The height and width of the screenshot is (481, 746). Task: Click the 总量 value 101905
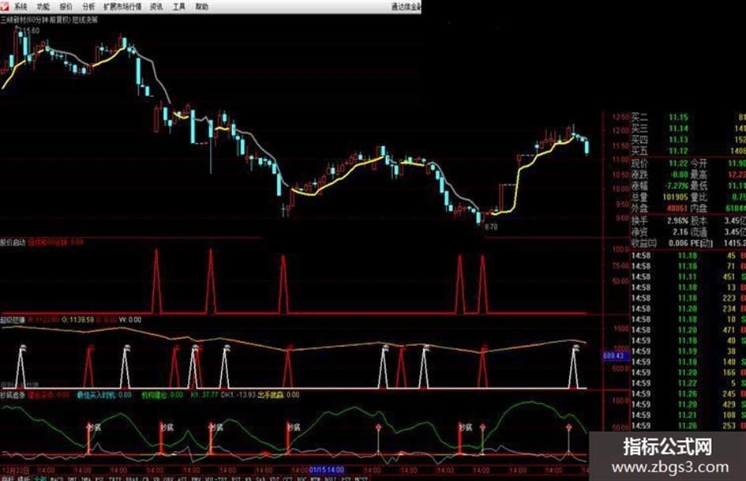click(x=676, y=197)
